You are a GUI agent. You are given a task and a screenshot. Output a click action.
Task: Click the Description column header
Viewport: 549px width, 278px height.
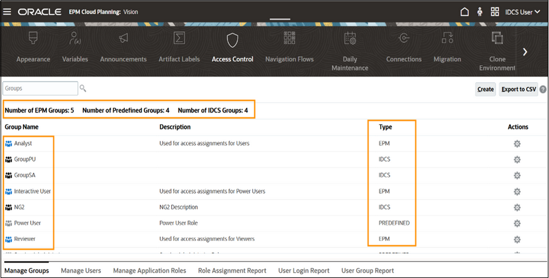175,127
